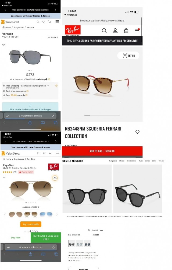Open the Ray-Ban hamburger menu

(x=137, y=31)
